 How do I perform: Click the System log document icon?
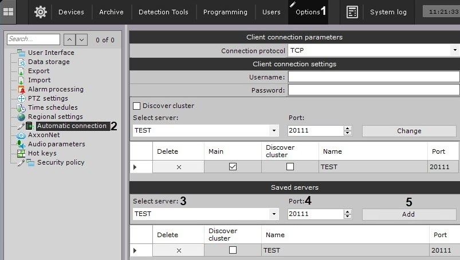tap(352, 11)
